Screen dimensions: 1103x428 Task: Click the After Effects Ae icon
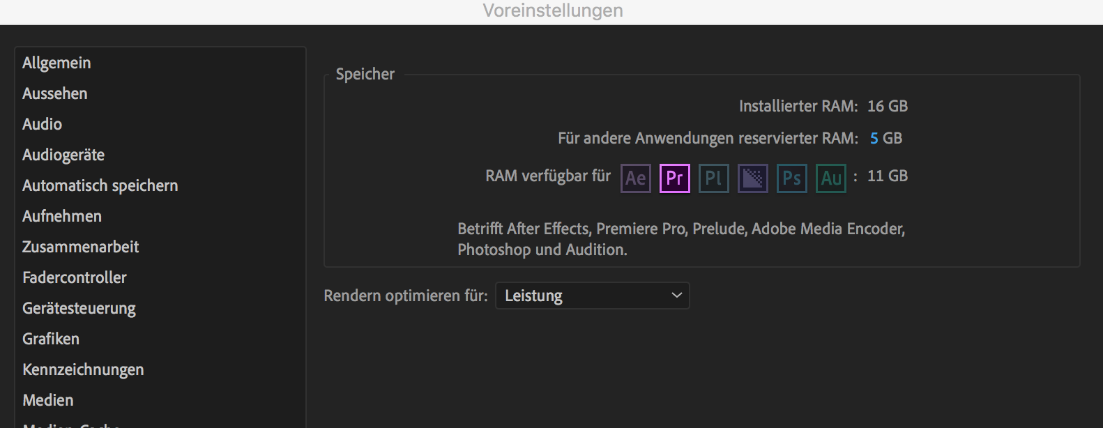click(x=636, y=178)
